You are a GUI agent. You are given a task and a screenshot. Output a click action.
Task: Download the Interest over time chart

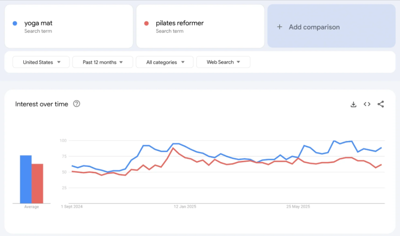tap(353, 104)
